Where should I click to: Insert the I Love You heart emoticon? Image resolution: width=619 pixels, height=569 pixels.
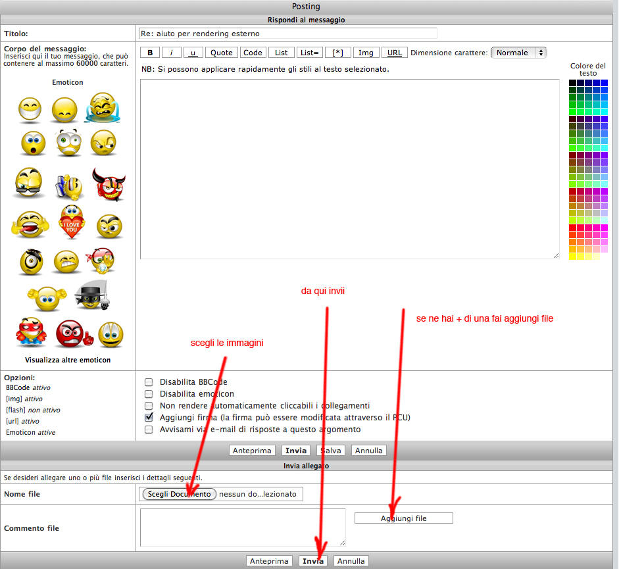pos(72,222)
